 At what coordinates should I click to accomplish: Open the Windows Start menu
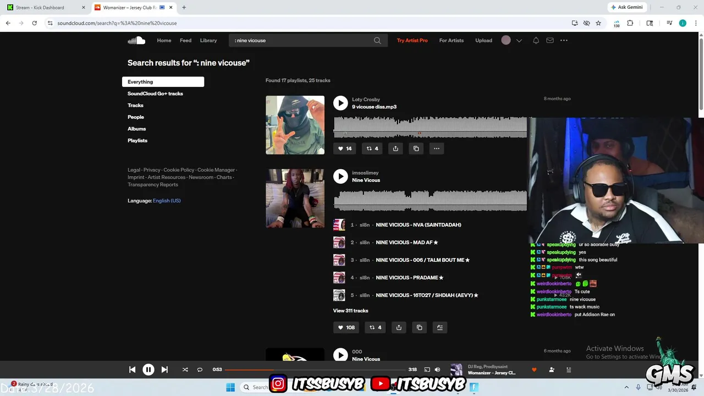pos(230,387)
